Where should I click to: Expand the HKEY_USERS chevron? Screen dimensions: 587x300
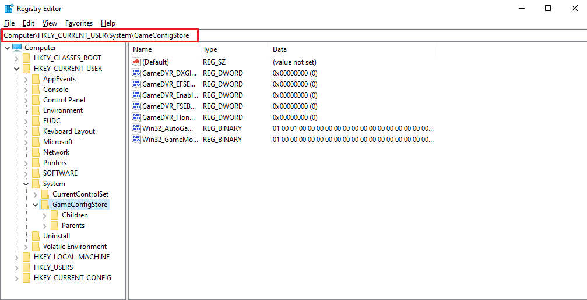click(x=16, y=267)
